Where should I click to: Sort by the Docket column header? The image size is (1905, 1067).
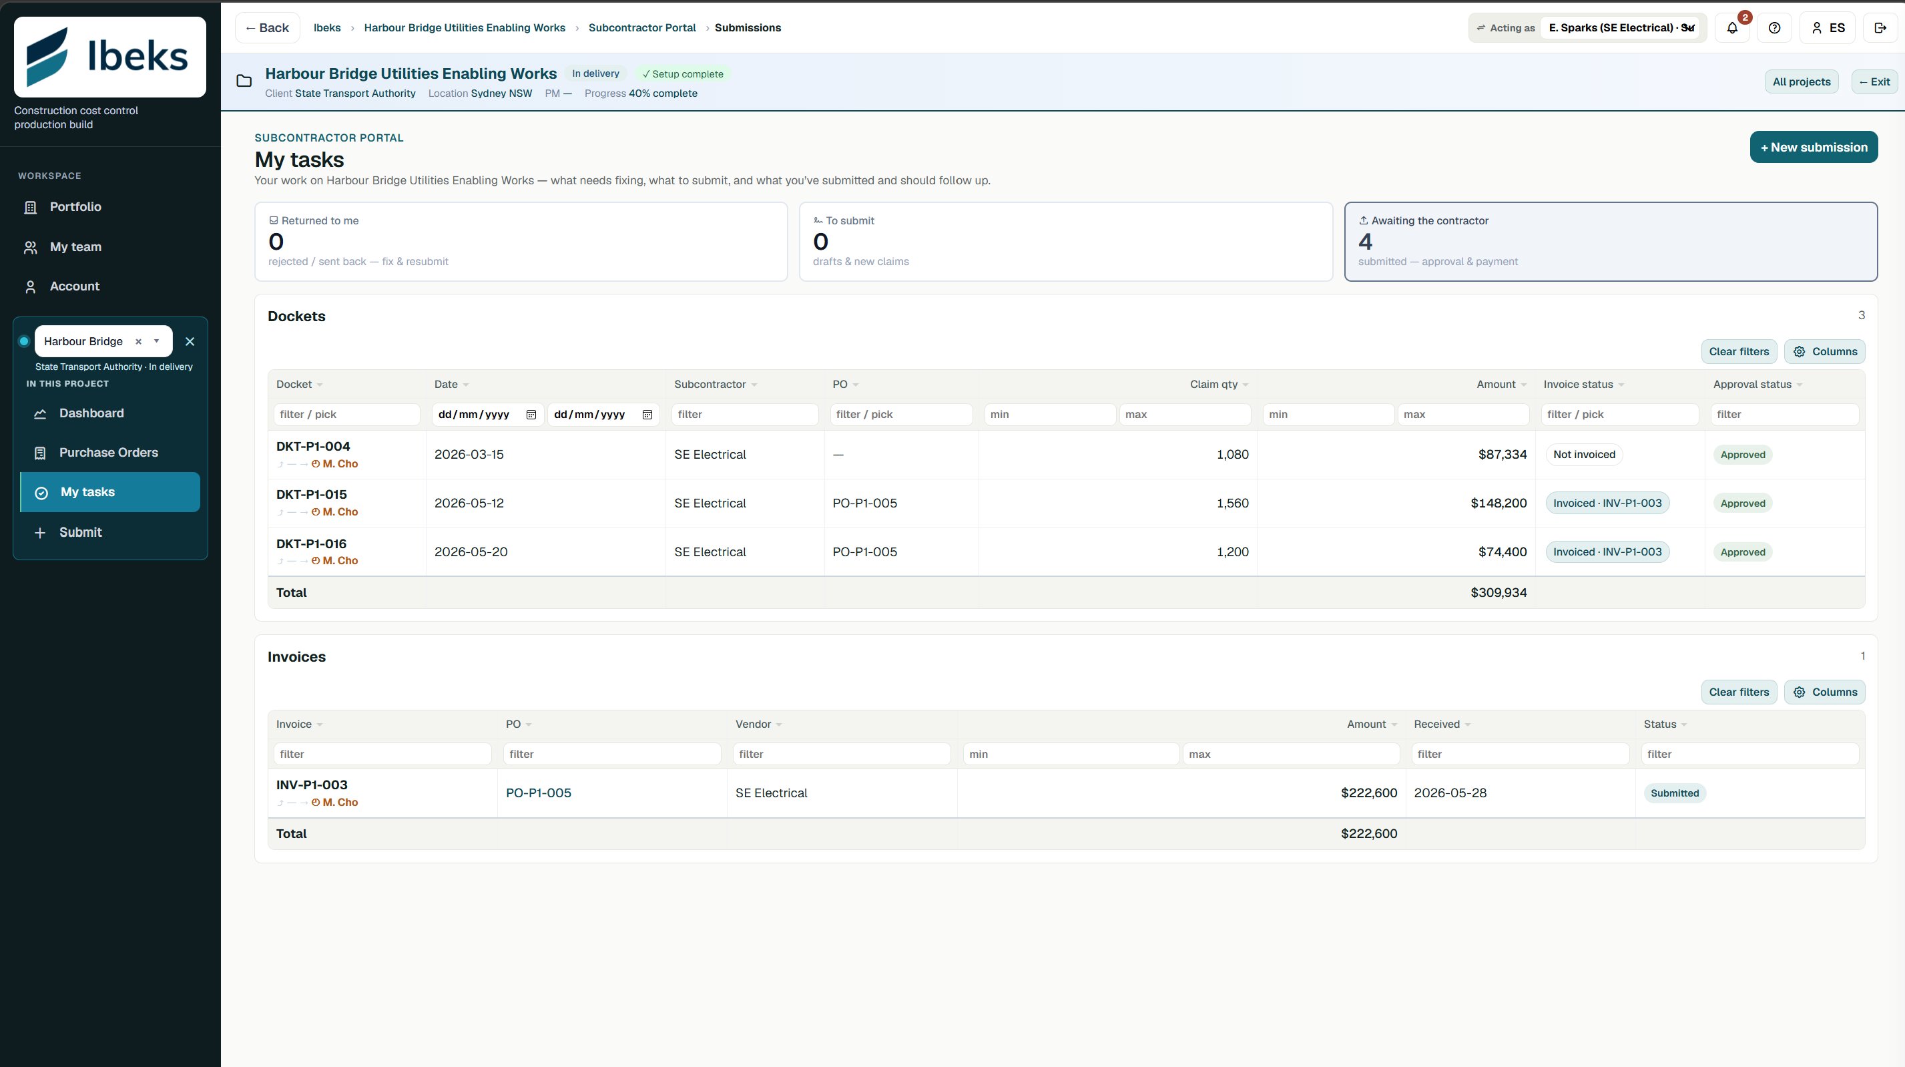(299, 384)
